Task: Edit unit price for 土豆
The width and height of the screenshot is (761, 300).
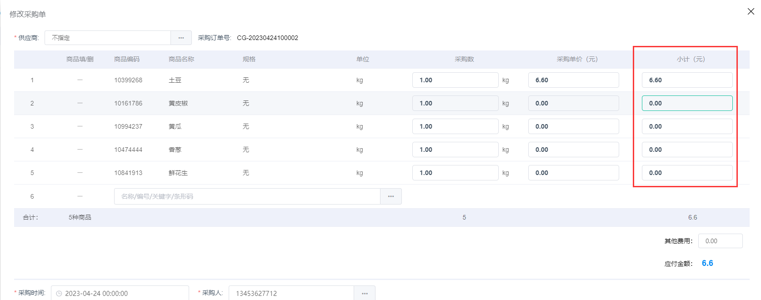Action: (573, 80)
